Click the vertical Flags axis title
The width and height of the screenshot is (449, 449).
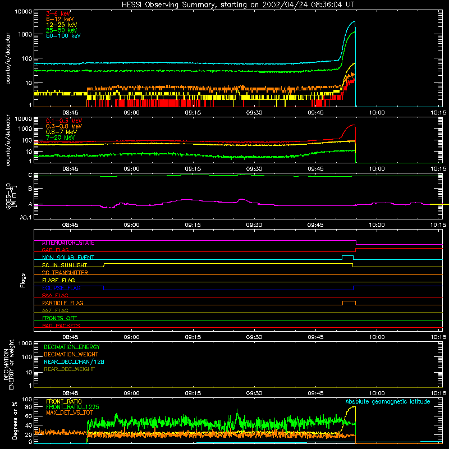pos(22,280)
